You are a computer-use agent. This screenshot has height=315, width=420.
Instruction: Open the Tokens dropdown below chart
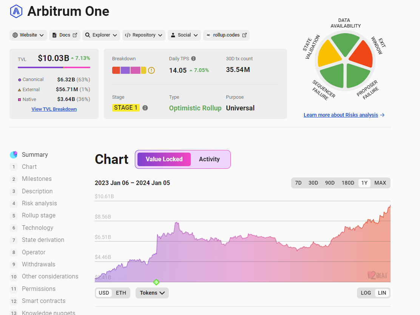click(x=152, y=293)
